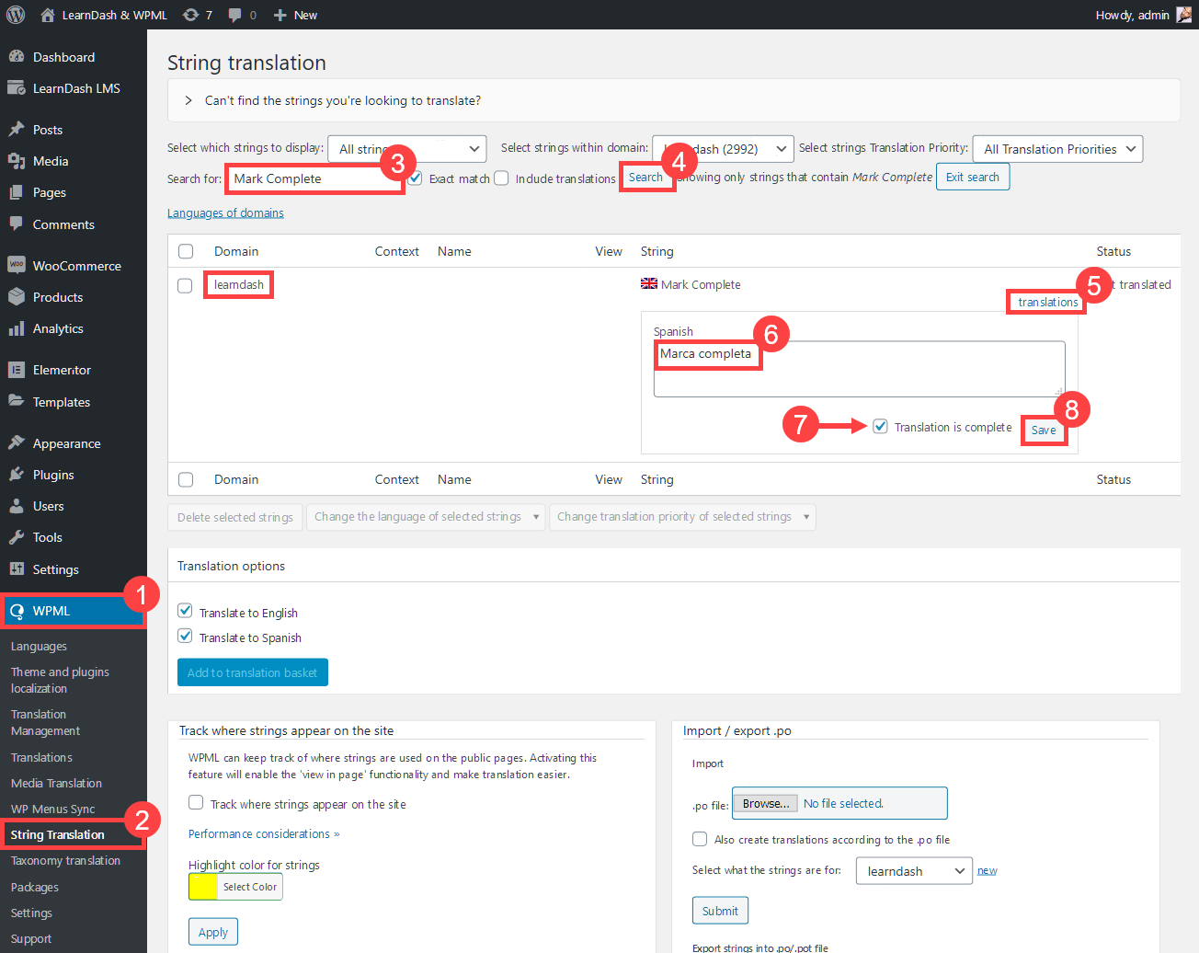Toggle the Exact match checkbox

click(x=416, y=178)
